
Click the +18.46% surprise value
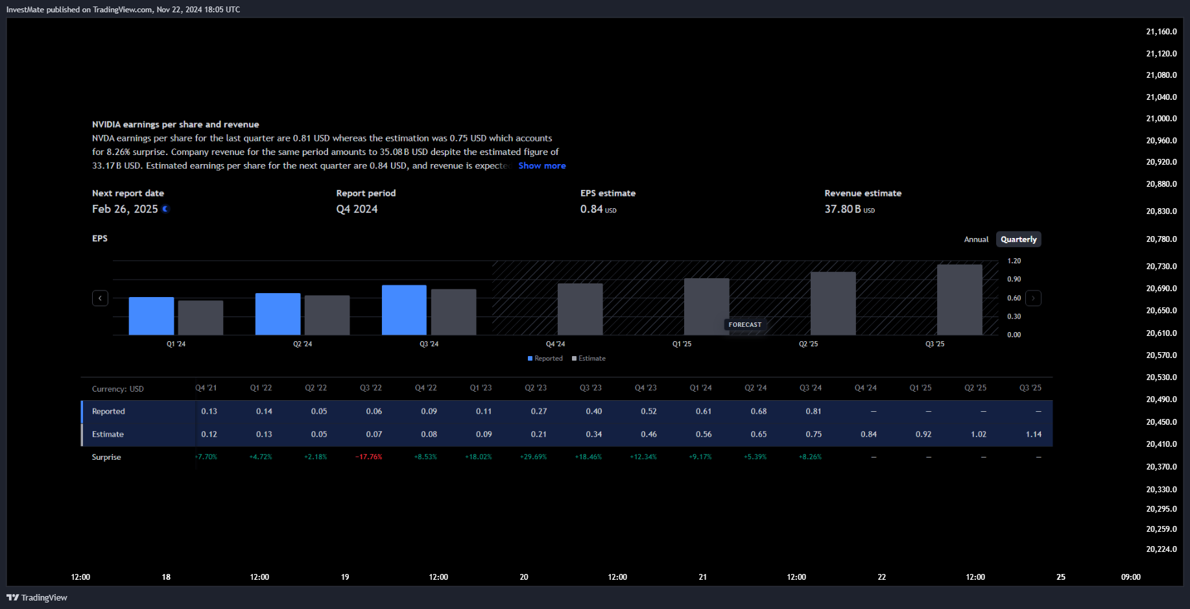click(x=589, y=457)
